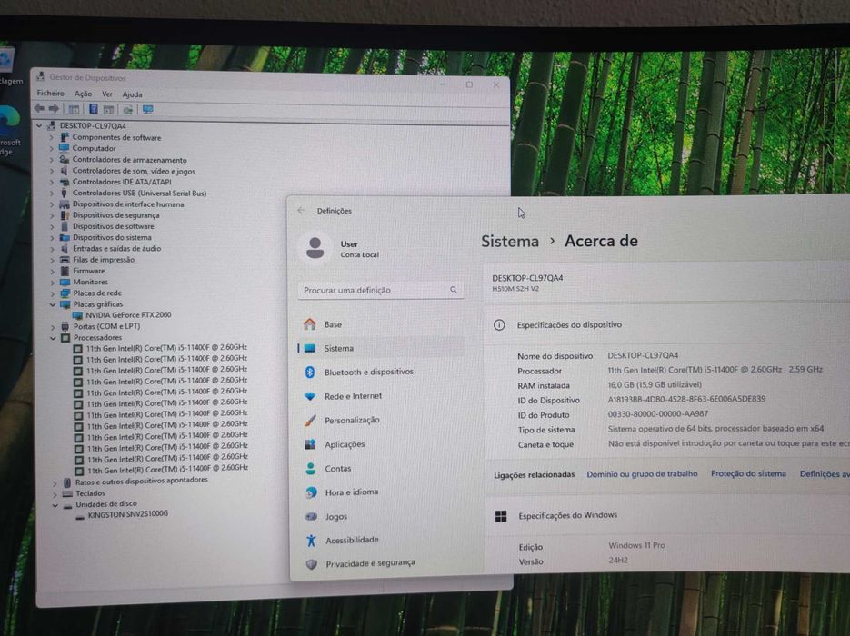
Task: Expand Componentes de software node
Action: (x=52, y=137)
